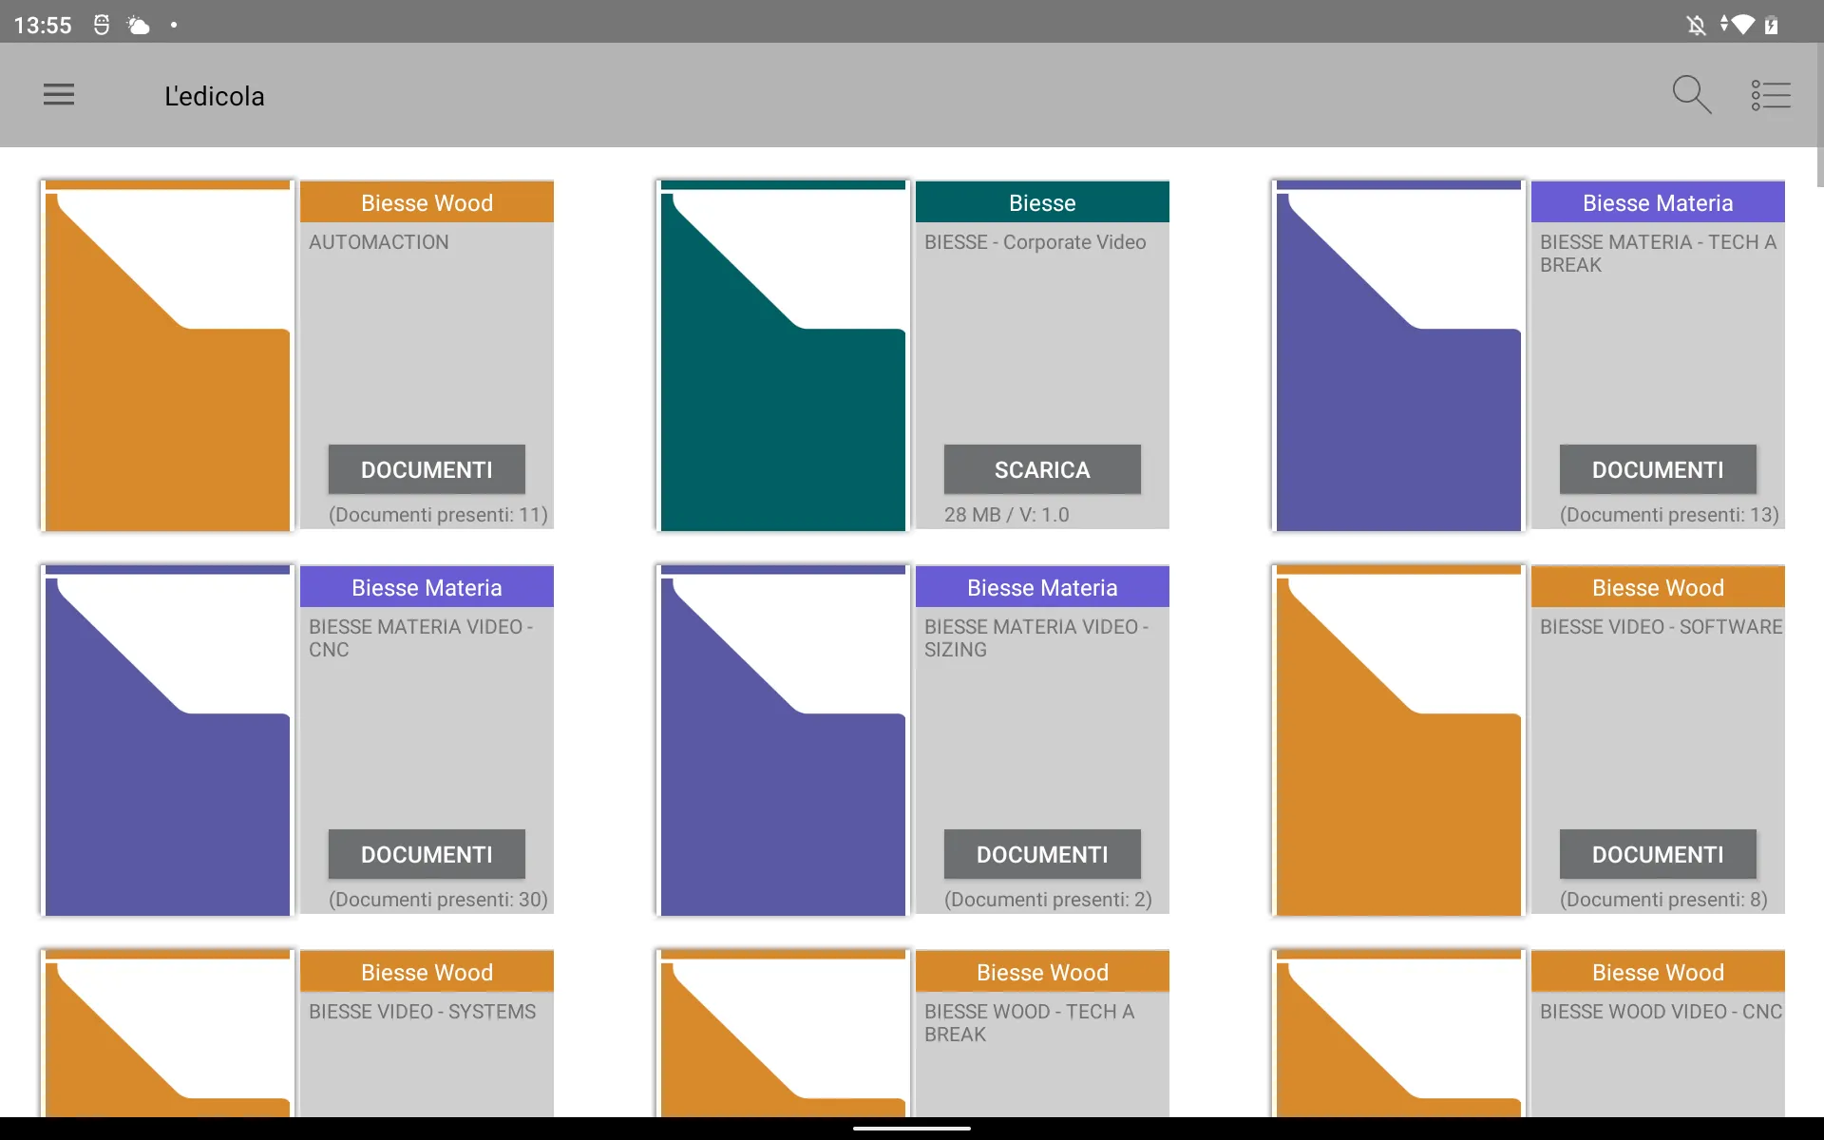Open BIESSE WOOD - TECH A BREAK thumbnail

click(x=783, y=1033)
